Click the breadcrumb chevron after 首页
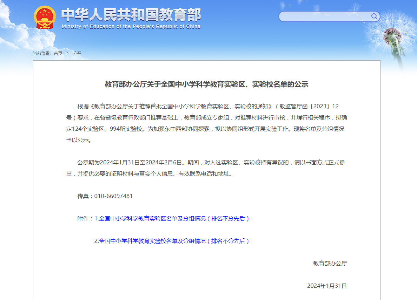The image size is (417, 300). (x=67, y=53)
